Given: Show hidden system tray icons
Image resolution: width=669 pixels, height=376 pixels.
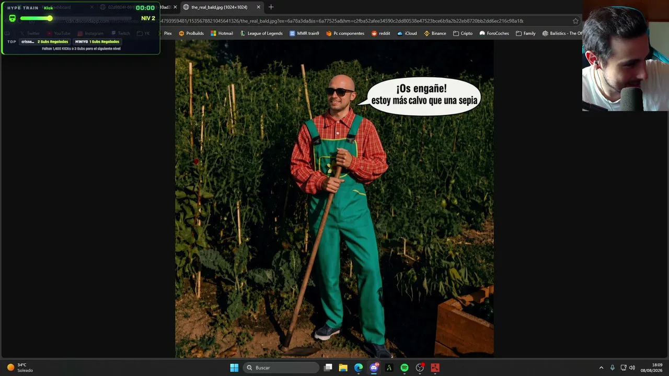Looking at the screenshot, I should click(x=601, y=368).
